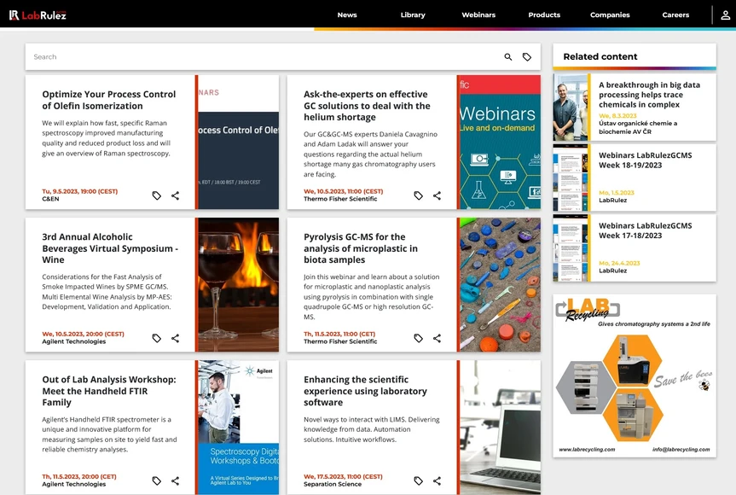This screenshot has height=495, width=736.
Task: Share the Pyrolysis GC-MS webinar
Action: [x=437, y=338]
